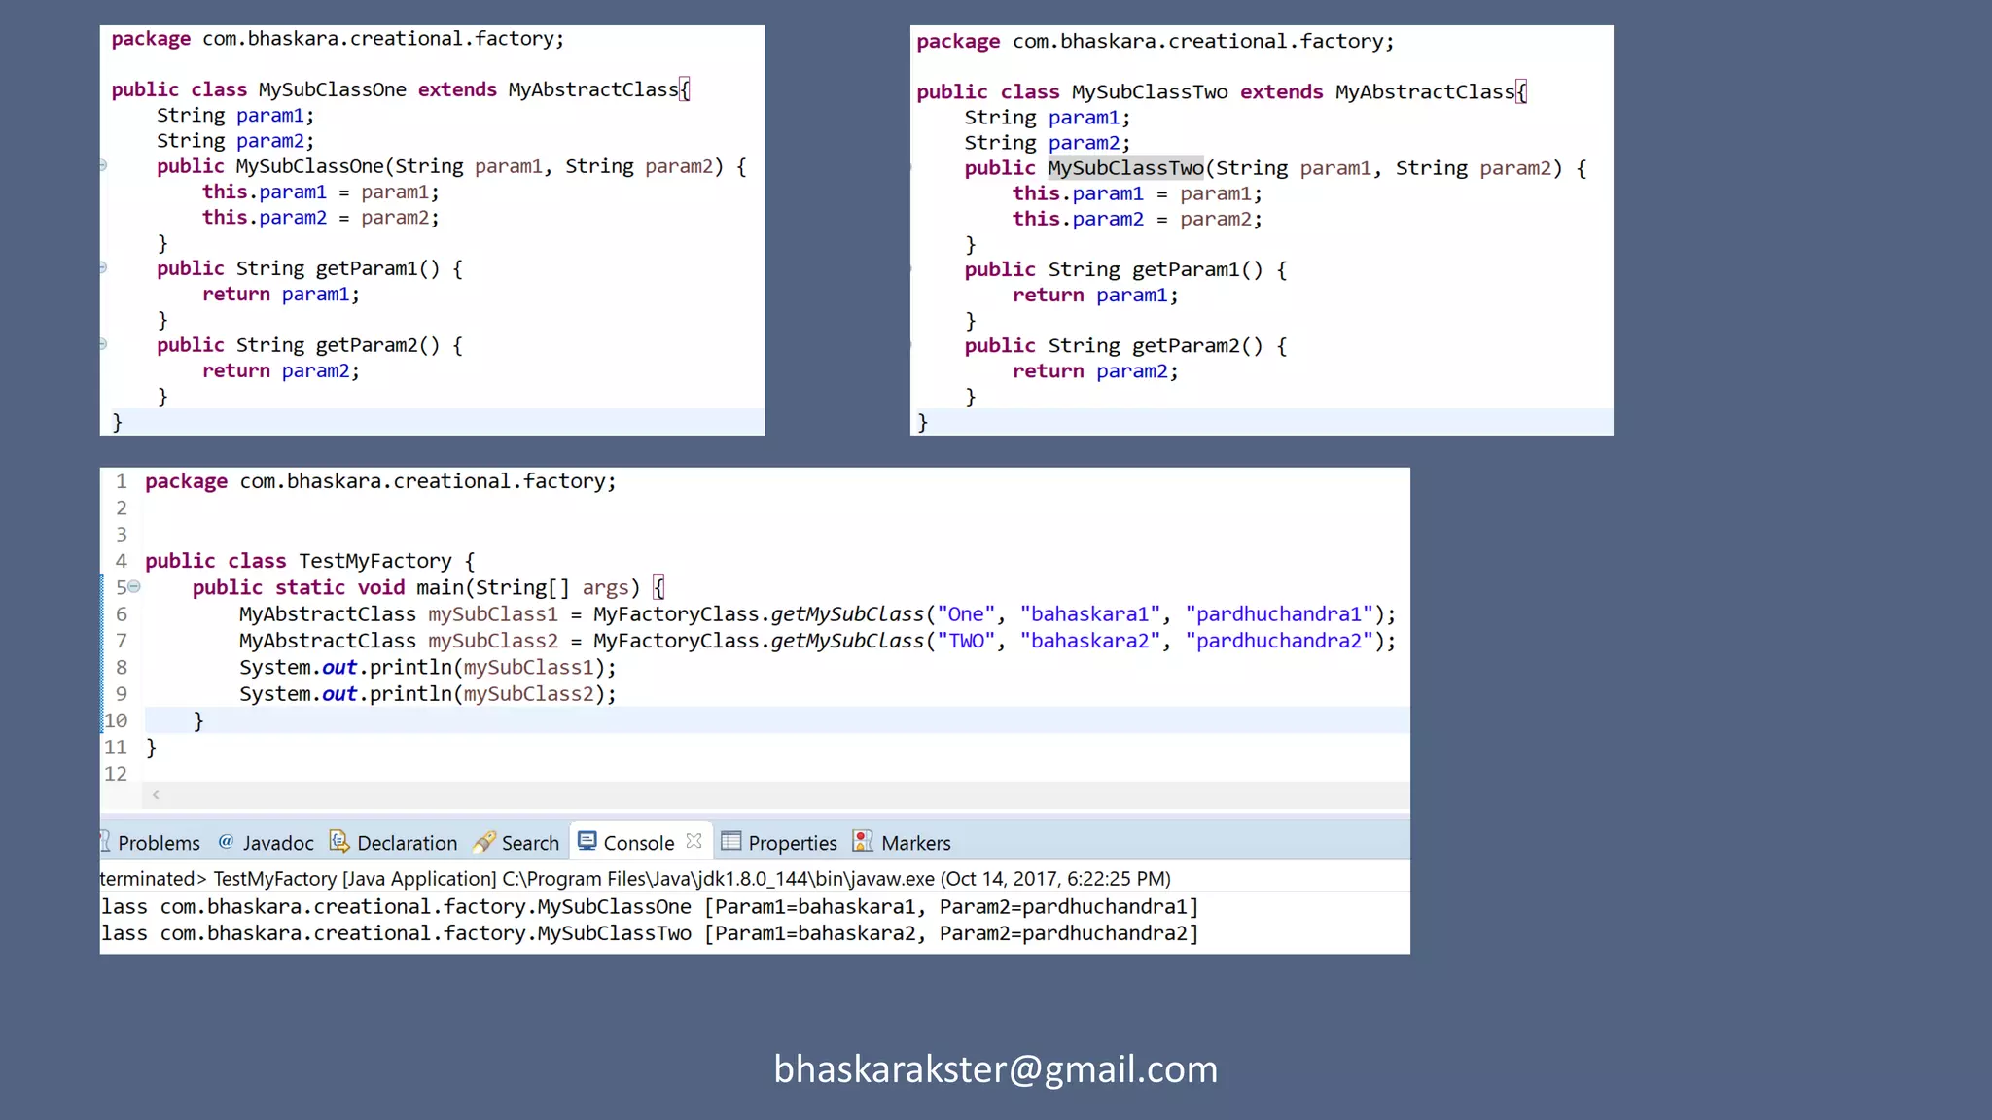Screen dimensions: 1992x1120
Task: Fold getParam1 method in MySubClassOne
Action: click(102, 267)
